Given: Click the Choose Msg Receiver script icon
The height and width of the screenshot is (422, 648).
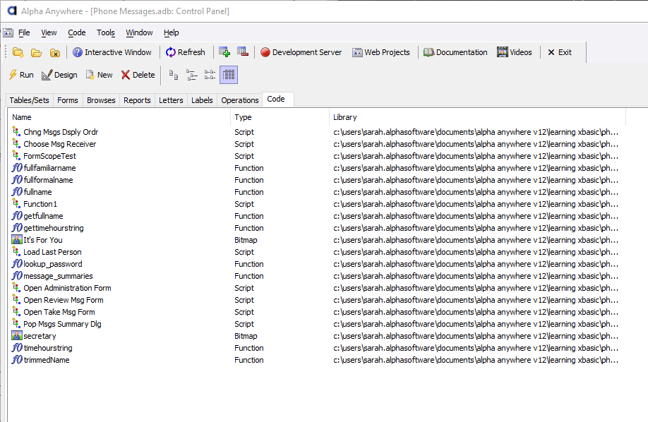Looking at the screenshot, I should click(16, 143).
